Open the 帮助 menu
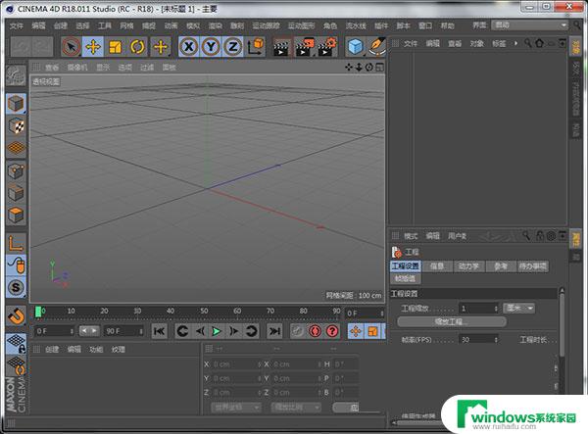This screenshot has width=588, height=434. 448,25
